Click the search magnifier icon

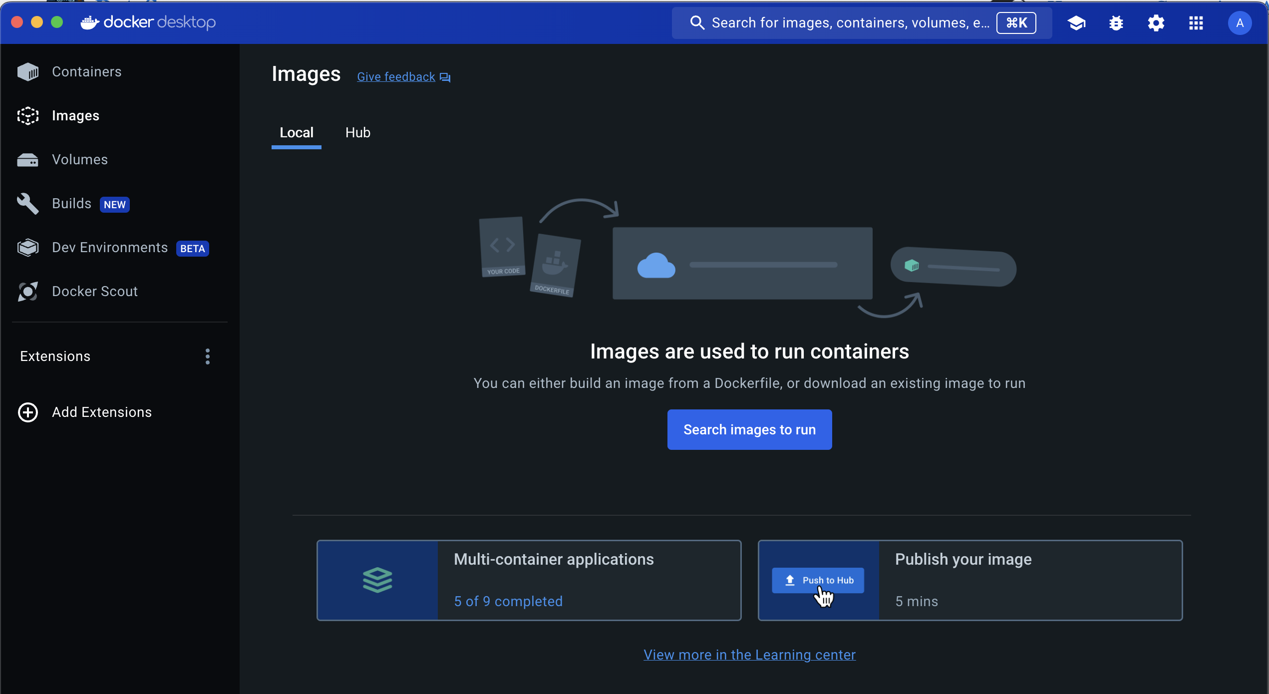[697, 23]
